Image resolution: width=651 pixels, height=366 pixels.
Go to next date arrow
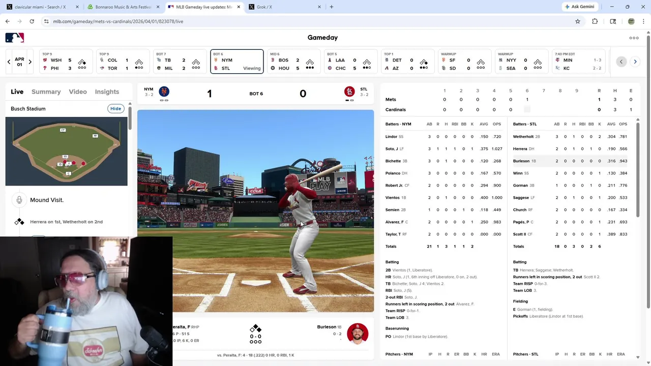click(x=30, y=62)
